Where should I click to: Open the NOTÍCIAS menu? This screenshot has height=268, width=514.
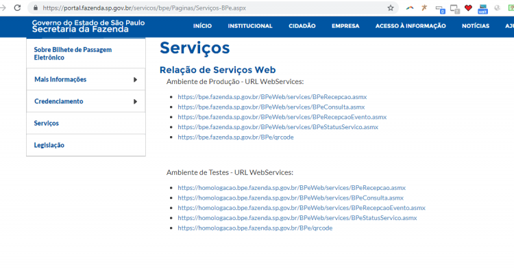[x=476, y=26]
